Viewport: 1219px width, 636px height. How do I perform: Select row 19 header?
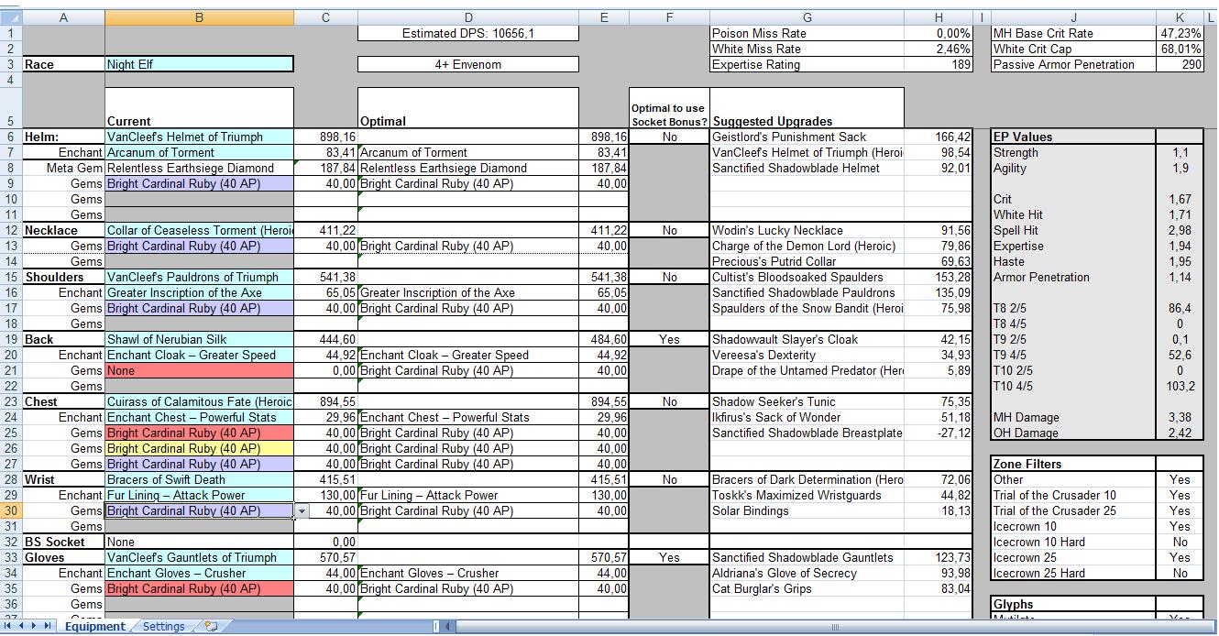[x=10, y=339]
